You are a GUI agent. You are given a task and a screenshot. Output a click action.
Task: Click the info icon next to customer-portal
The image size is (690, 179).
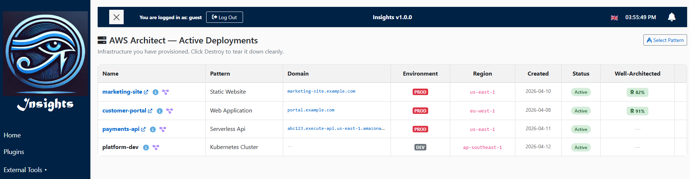pyautogui.click(x=159, y=111)
